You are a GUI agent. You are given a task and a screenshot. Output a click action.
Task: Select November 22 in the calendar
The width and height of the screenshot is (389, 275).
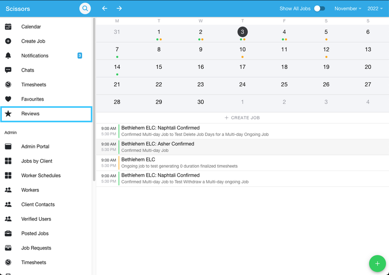[x=159, y=85]
